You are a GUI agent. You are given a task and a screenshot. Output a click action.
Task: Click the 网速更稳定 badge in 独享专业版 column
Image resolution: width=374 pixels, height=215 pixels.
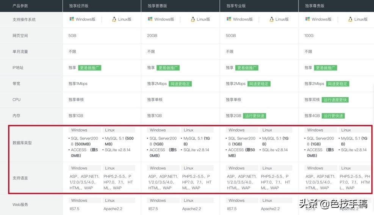tap(259, 84)
